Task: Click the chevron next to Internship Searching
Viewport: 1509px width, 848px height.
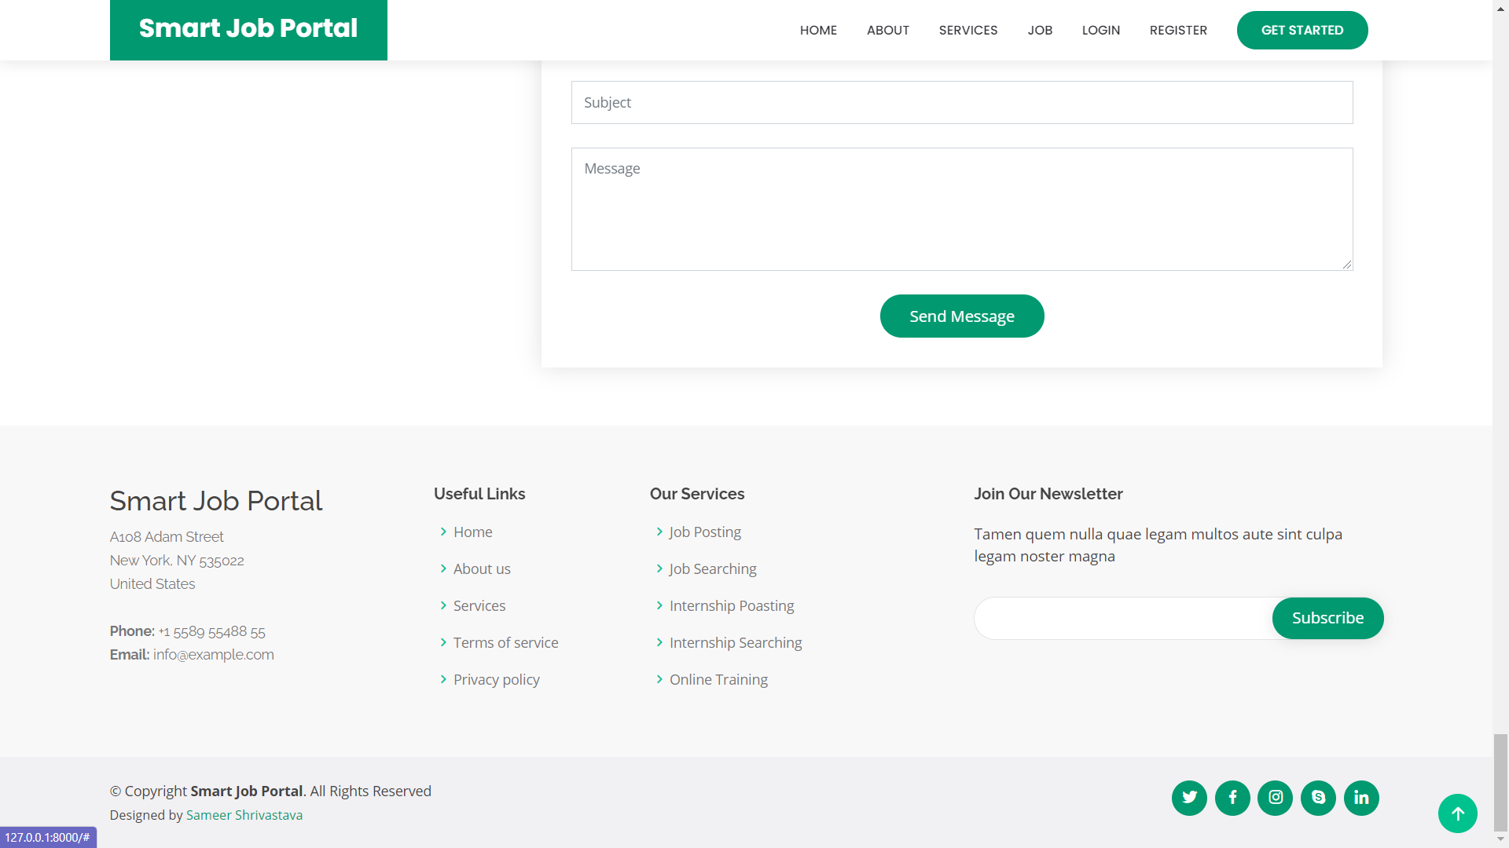Action: pyautogui.click(x=659, y=642)
